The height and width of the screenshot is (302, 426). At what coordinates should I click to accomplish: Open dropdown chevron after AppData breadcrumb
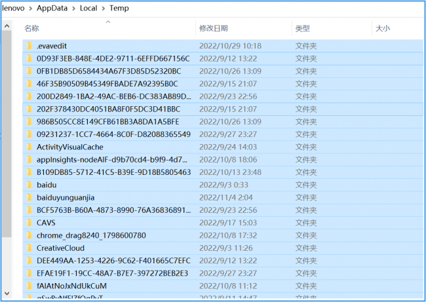[73, 9]
